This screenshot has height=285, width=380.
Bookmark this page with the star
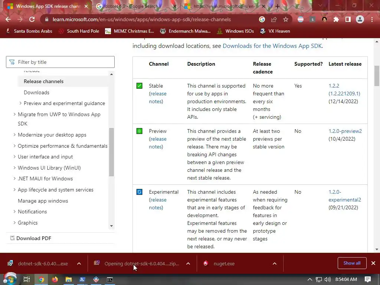click(x=286, y=19)
